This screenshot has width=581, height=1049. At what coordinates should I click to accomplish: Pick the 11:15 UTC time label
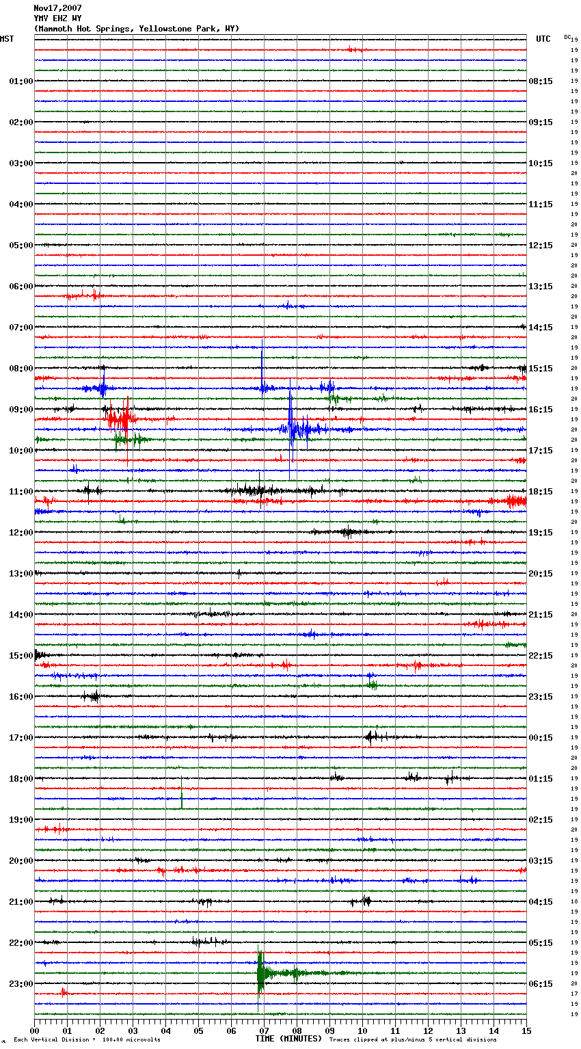541,204
